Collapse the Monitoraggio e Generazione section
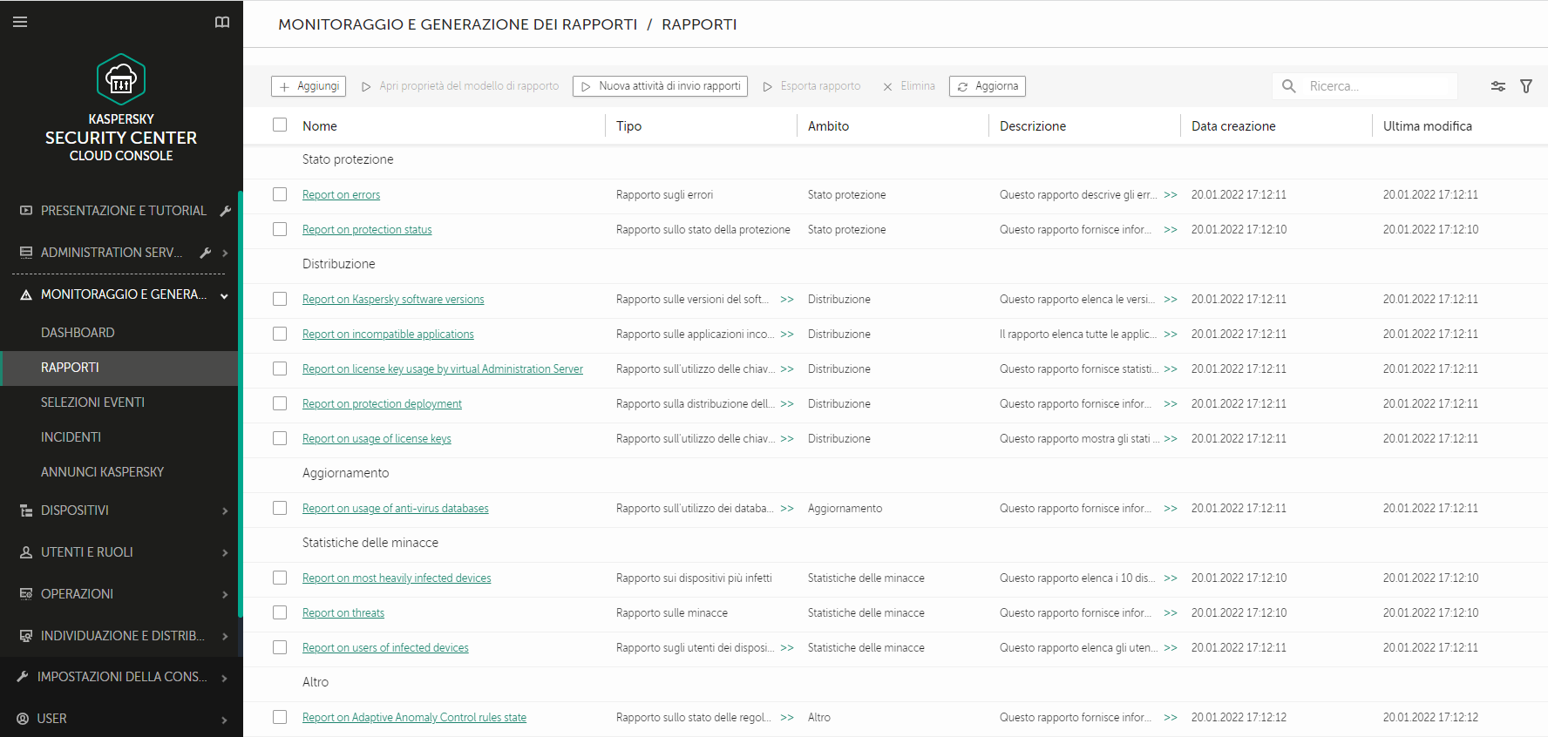 pyautogui.click(x=224, y=295)
